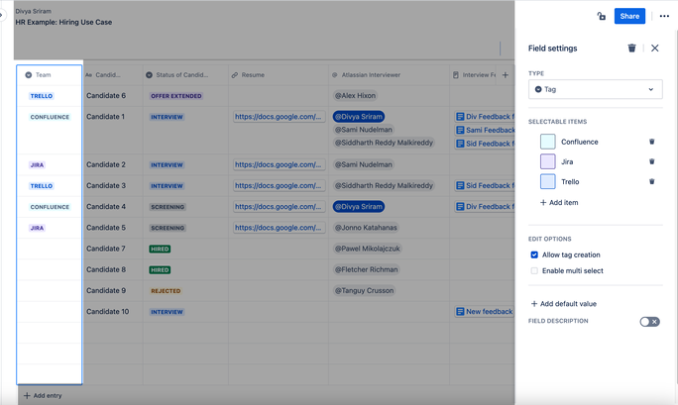Change the Jira tag color swatch
The width and height of the screenshot is (678, 405).
(x=548, y=161)
